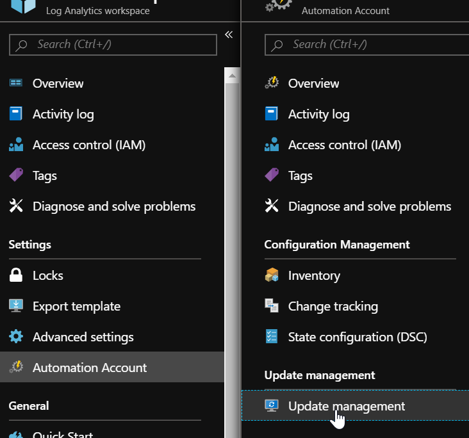This screenshot has height=438, width=469.
Task: Click Tags icon in Automation Account panel
Action: tap(272, 175)
